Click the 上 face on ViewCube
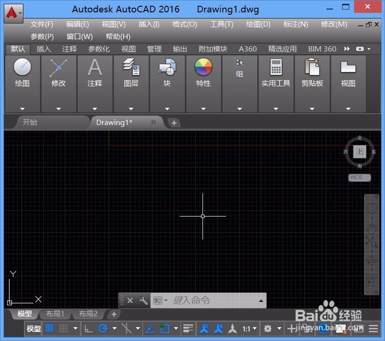 (x=360, y=152)
